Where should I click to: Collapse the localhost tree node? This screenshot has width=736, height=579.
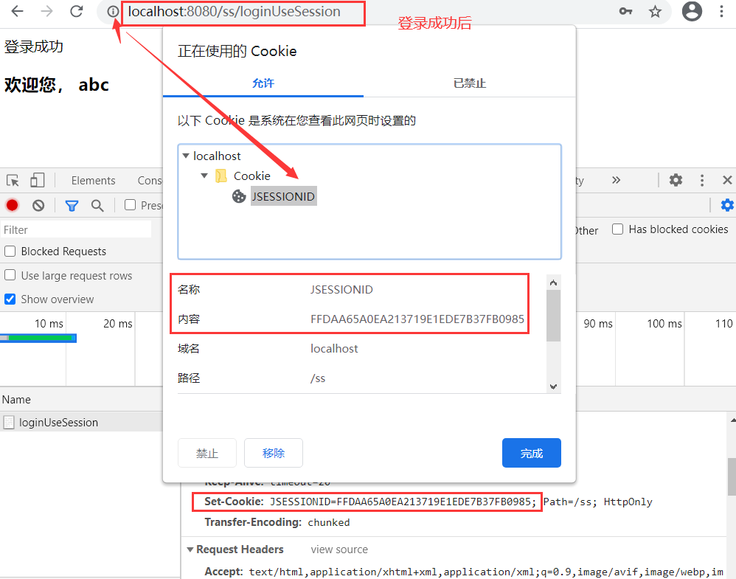click(x=185, y=156)
